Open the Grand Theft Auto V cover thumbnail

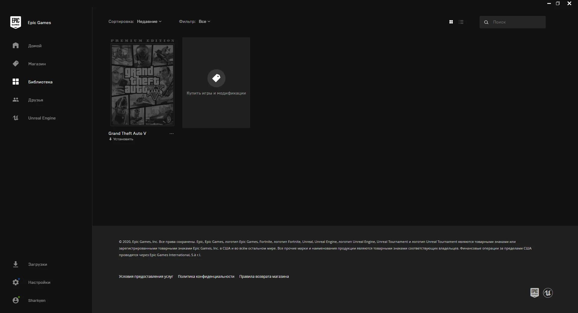tap(142, 82)
